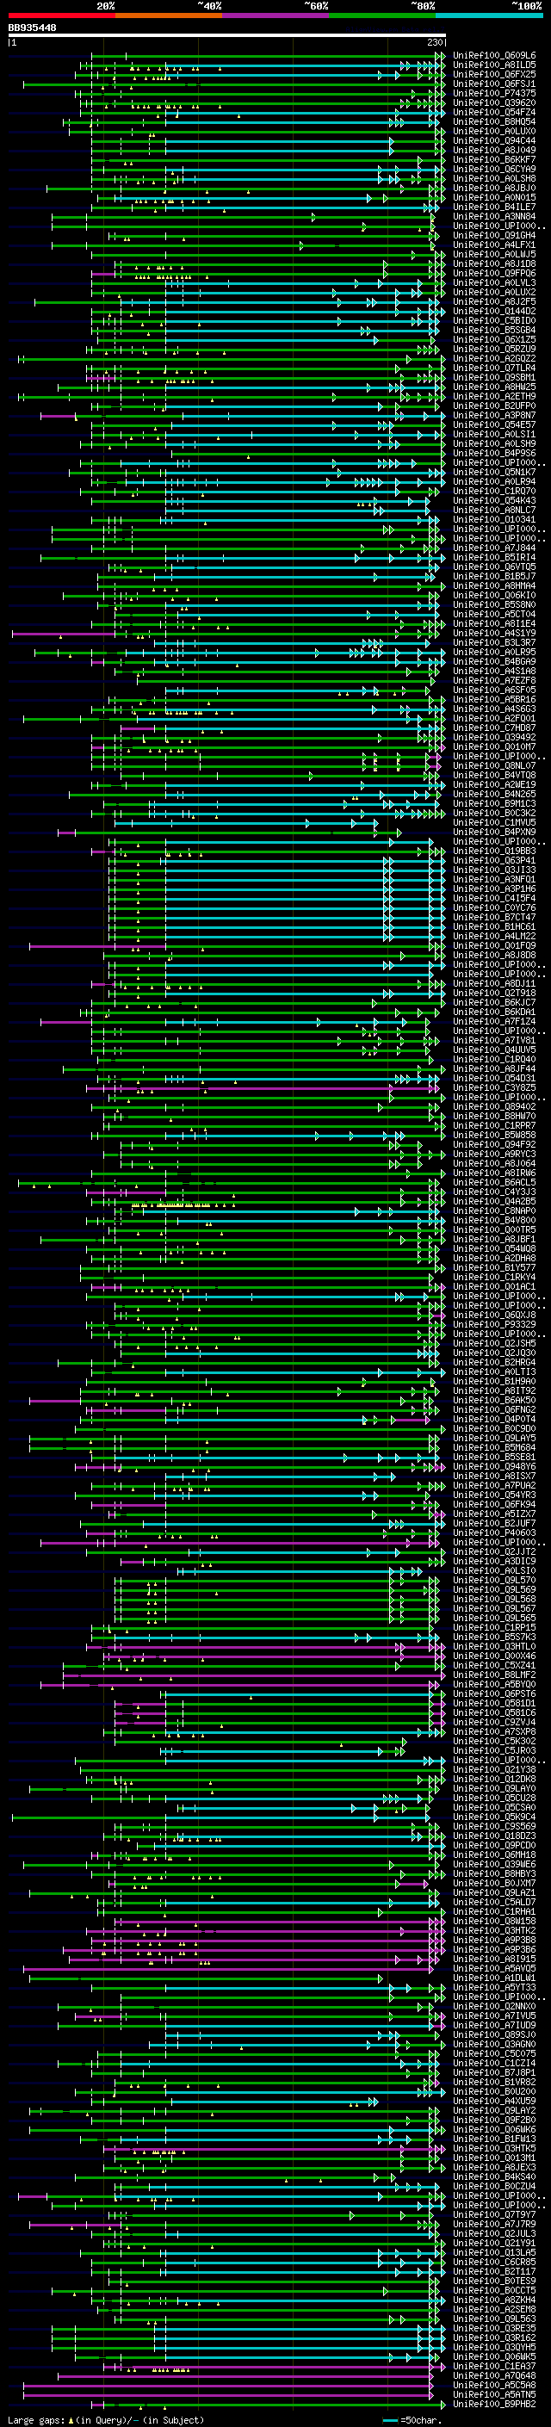
Task: Select hit UniRef100_A7EZF8
Action: [x=494, y=680]
